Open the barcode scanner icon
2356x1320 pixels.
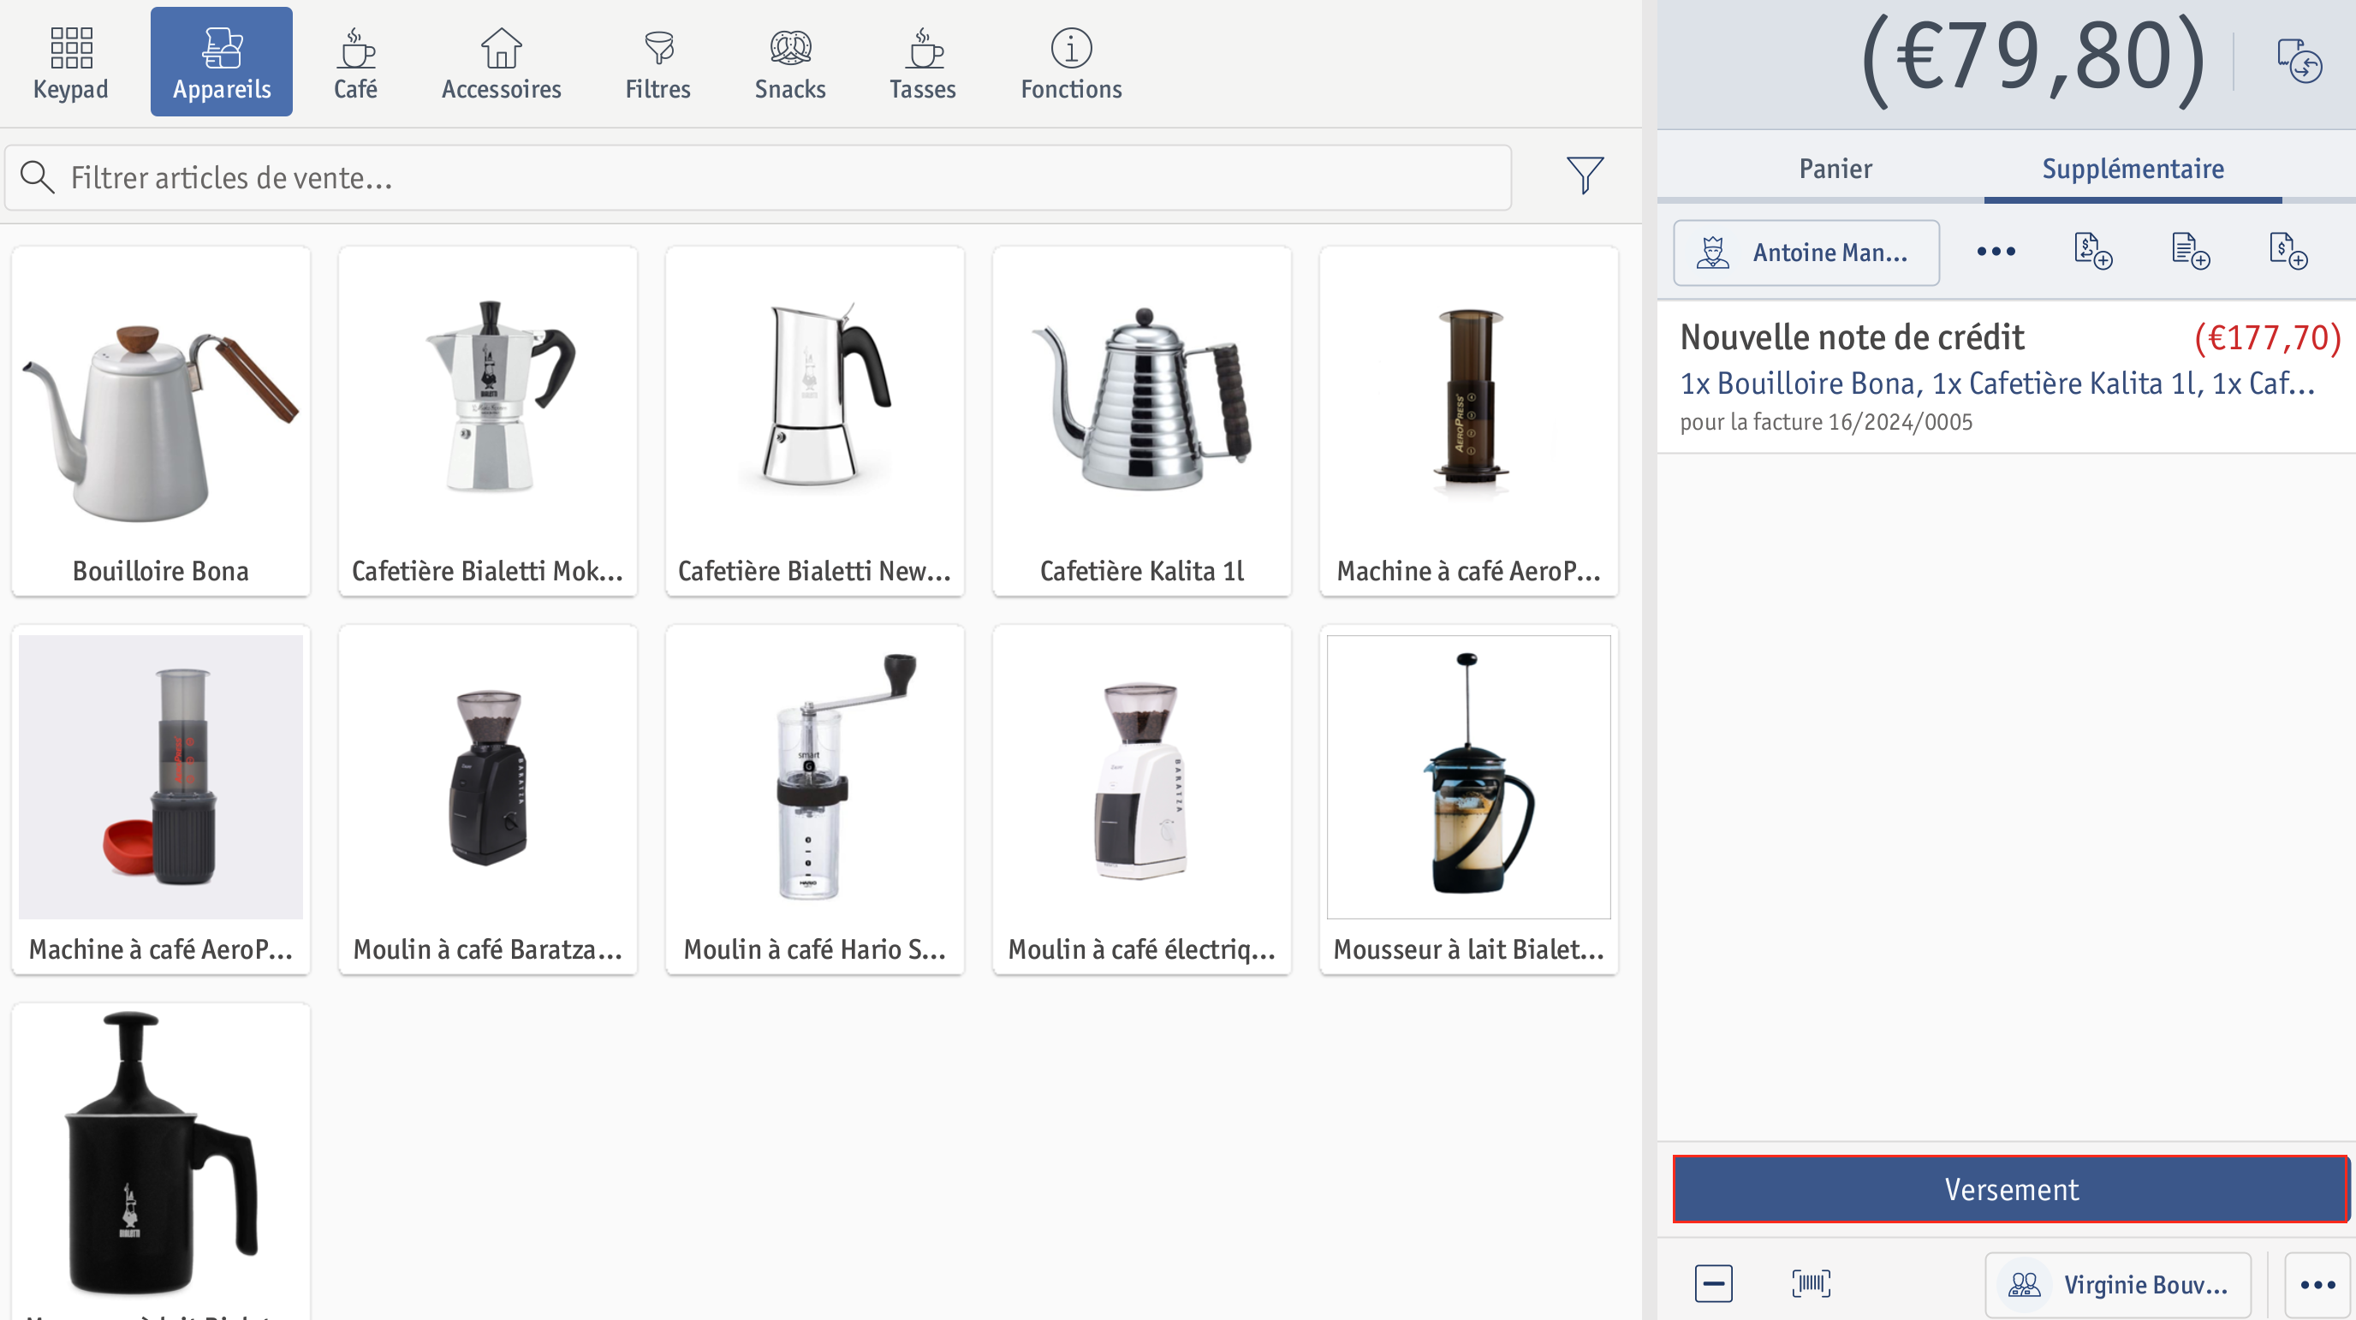(x=1811, y=1283)
